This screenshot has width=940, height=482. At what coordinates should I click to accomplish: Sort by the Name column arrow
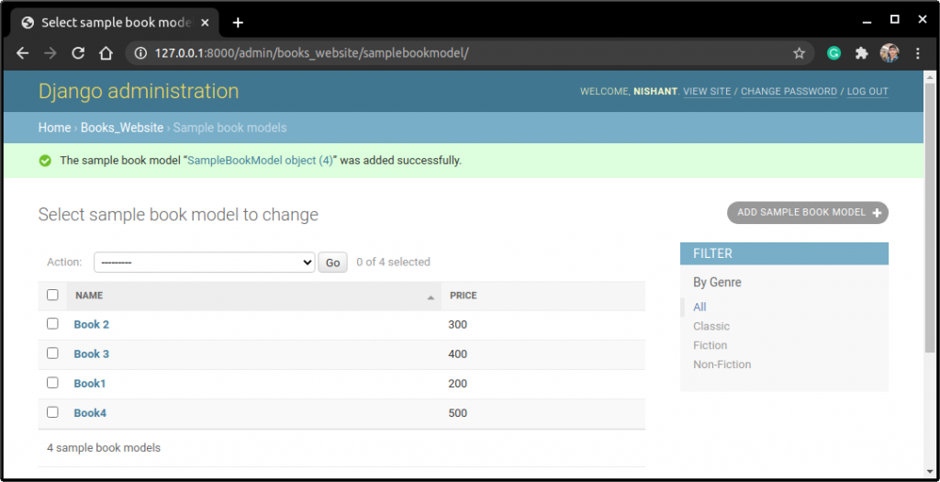coord(431,297)
